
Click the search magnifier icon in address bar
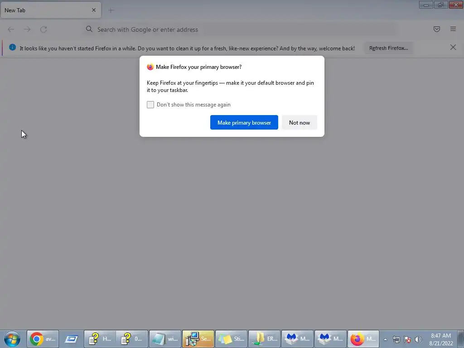pyautogui.click(x=89, y=29)
